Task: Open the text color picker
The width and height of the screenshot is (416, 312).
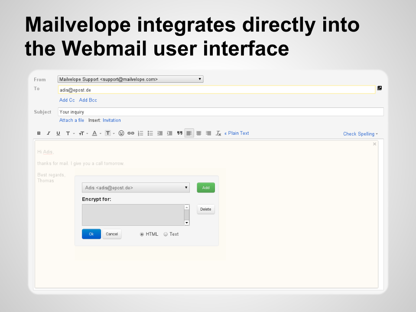Action: tap(96, 133)
